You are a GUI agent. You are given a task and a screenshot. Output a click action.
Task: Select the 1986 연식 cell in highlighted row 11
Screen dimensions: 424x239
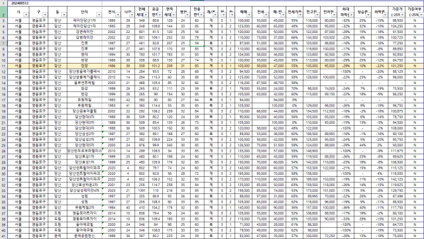coord(111,66)
